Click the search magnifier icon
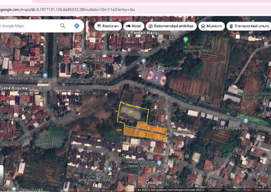The image size is (271, 192). coord(63,26)
